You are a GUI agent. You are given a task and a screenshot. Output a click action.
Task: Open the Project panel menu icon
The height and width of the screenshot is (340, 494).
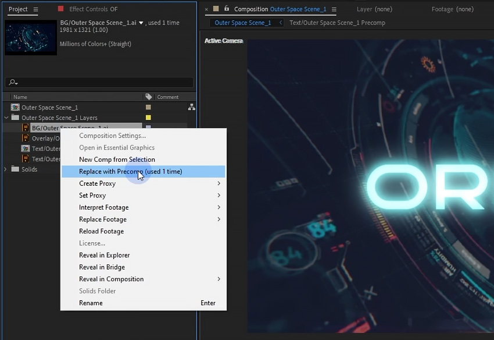(x=35, y=9)
